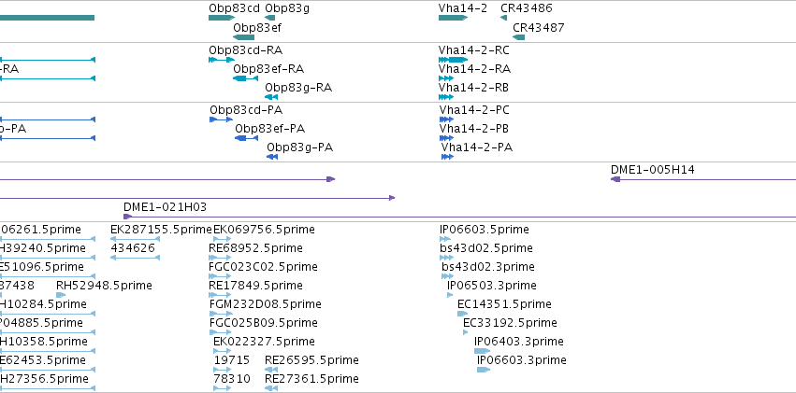
Task: Select the Obp83cd gene glyph
Action: tap(222, 18)
